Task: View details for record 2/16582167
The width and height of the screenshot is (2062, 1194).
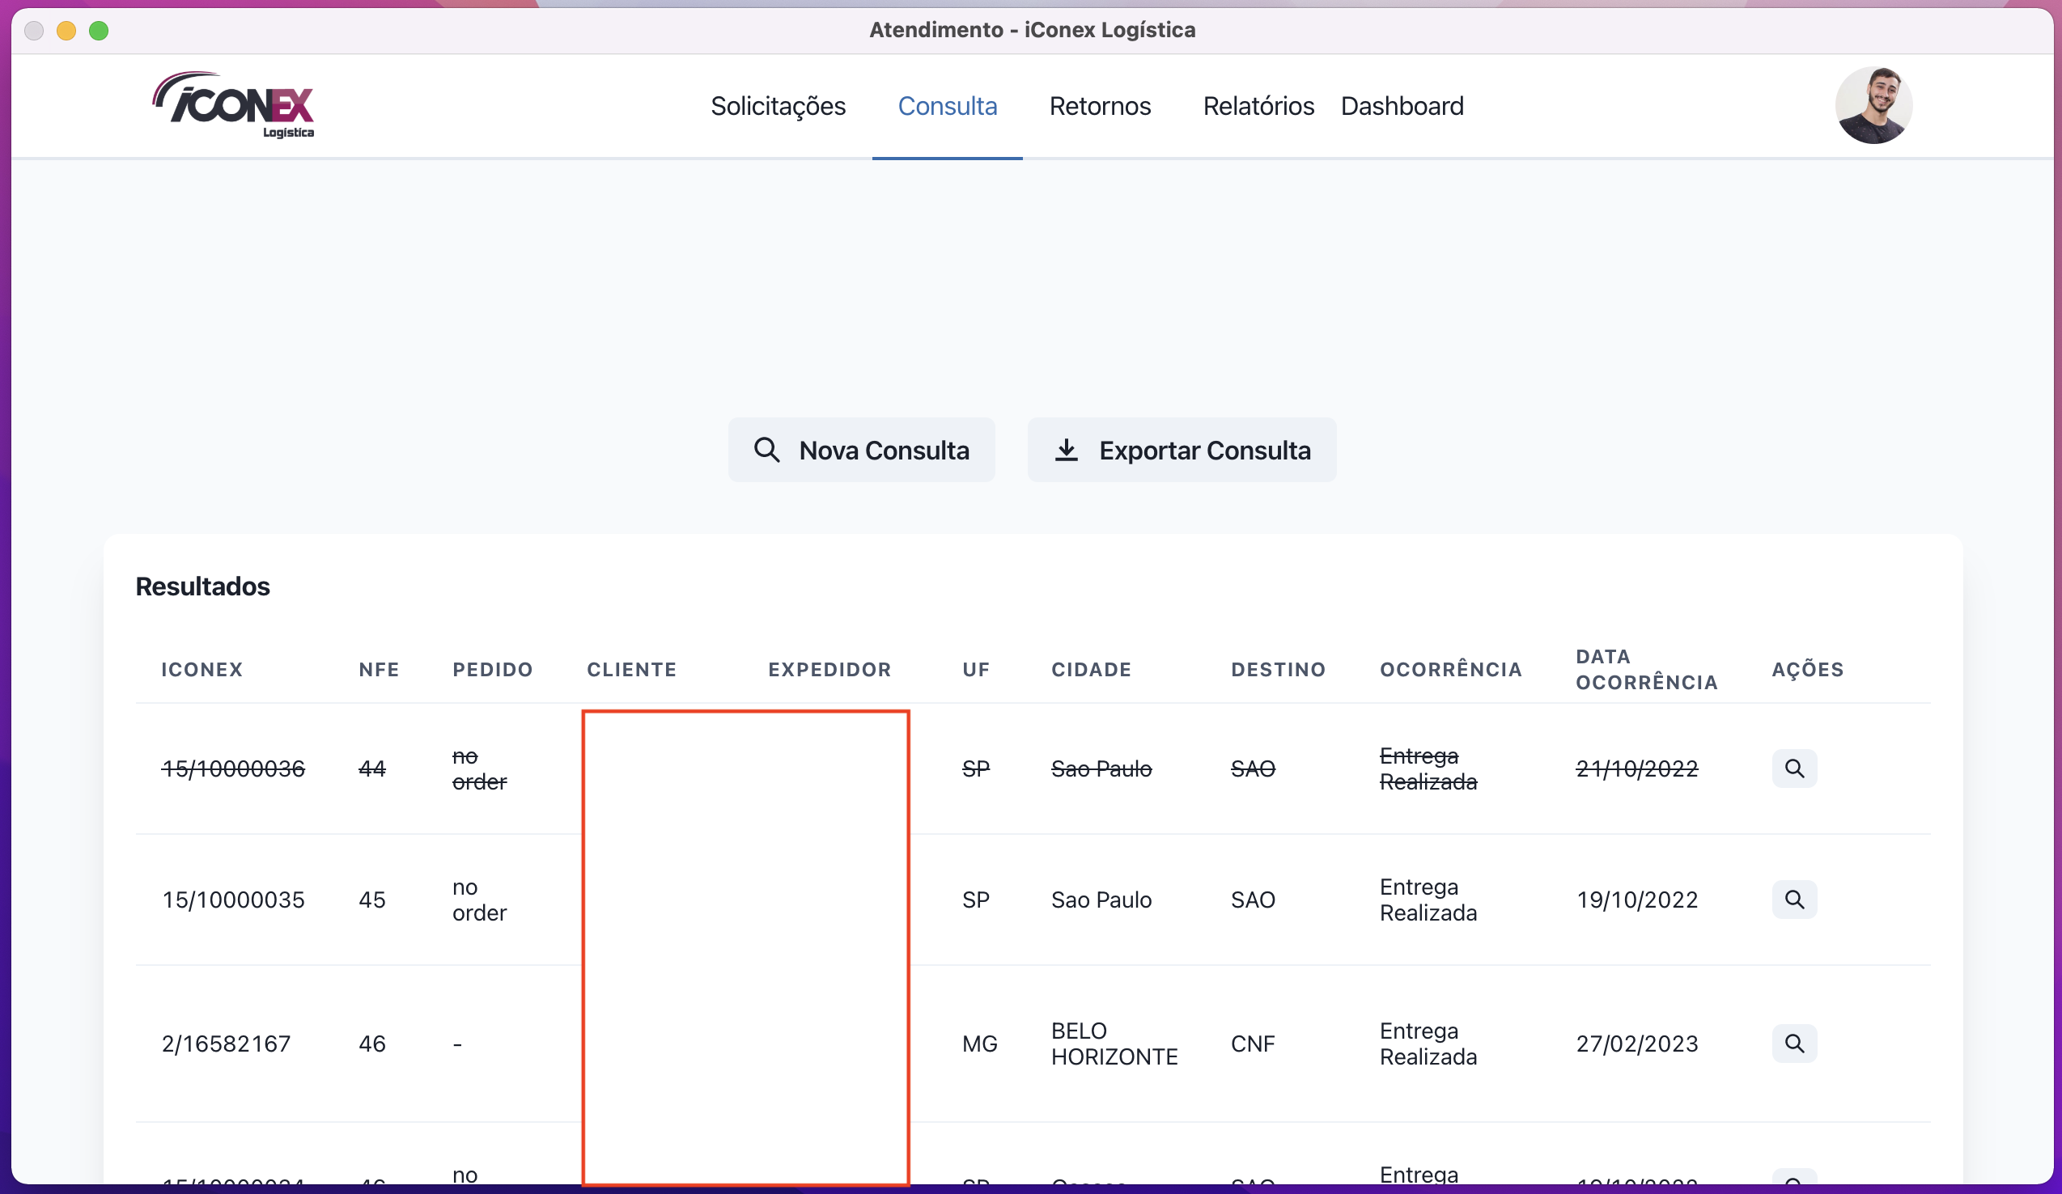Action: tap(1794, 1044)
